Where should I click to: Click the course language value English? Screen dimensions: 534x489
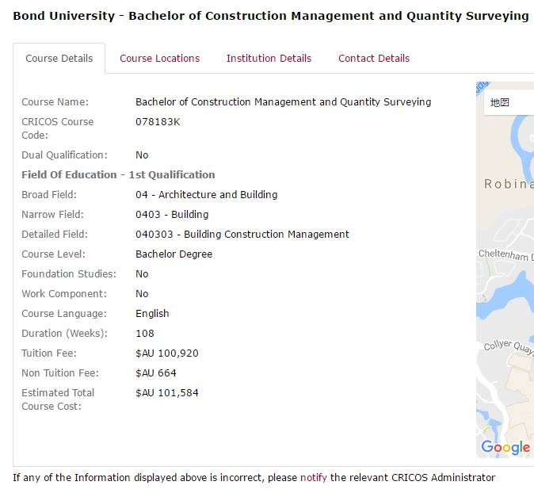click(x=152, y=314)
